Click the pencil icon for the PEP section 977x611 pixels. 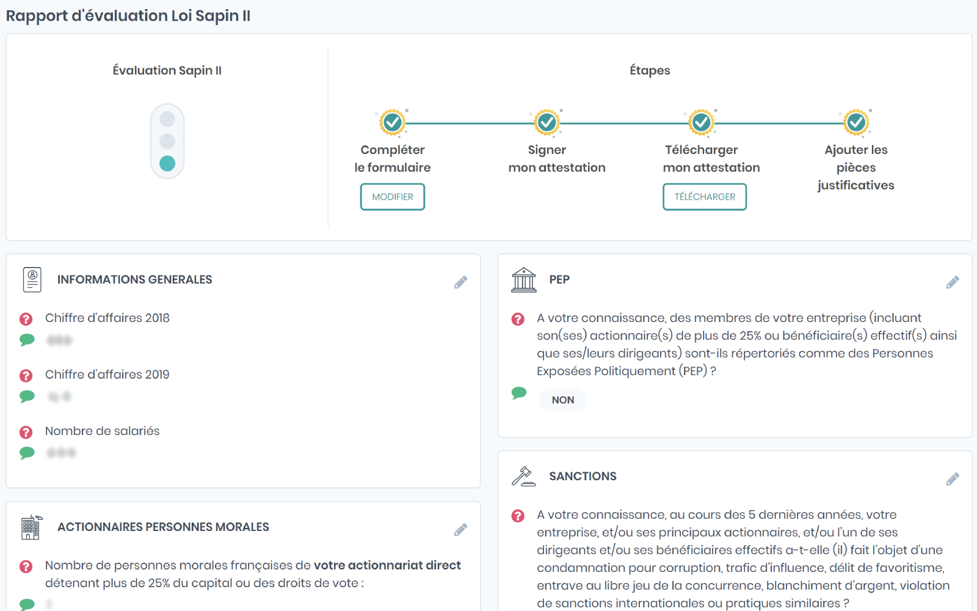953,282
